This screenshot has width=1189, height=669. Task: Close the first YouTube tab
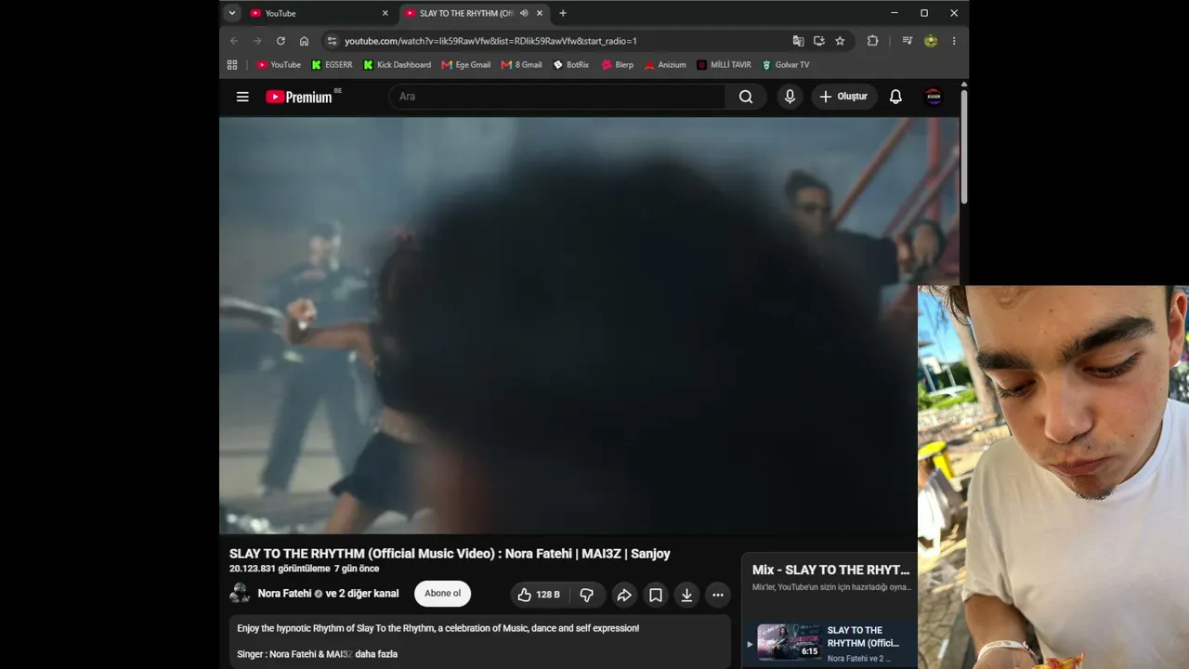point(385,13)
